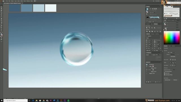Open Photoshop from the Windows taskbar
The image size is (181, 102).
[58, 101]
